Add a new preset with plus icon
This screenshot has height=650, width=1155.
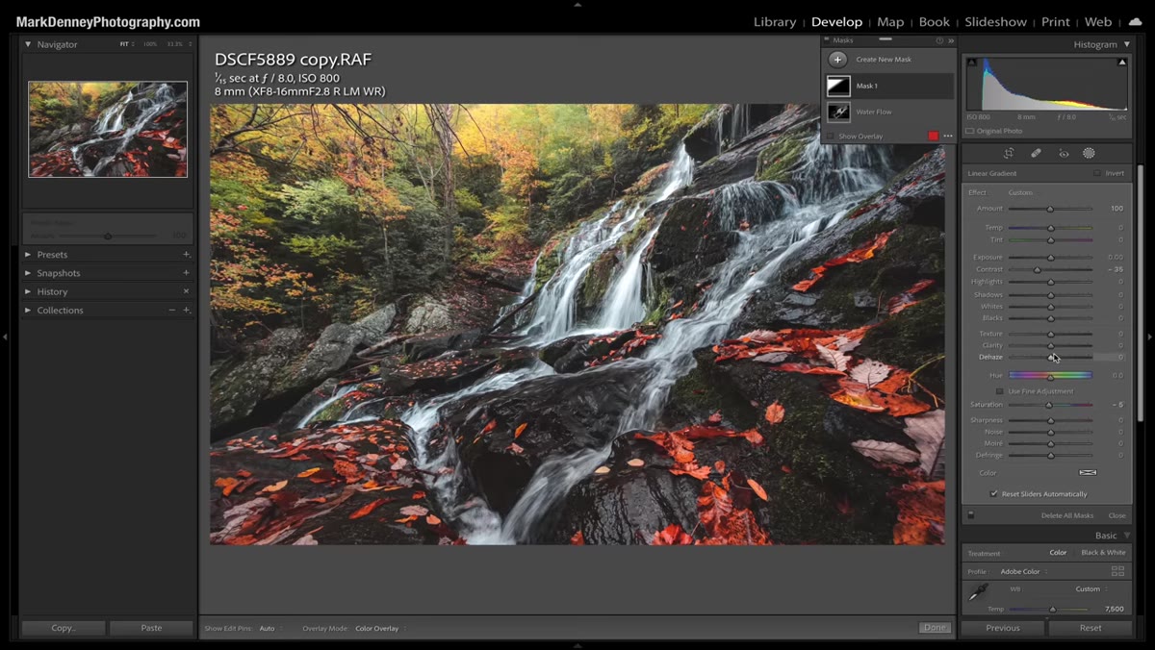pyautogui.click(x=186, y=255)
